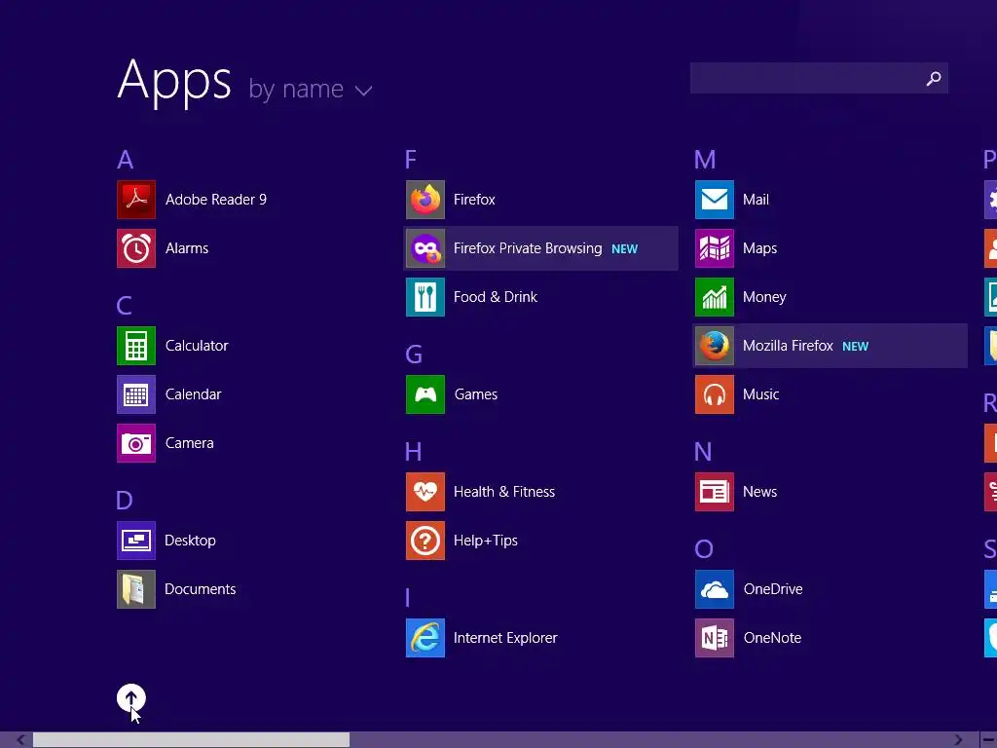This screenshot has width=997, height=748.
Task: Launch the Firefox icon under F
Action: [x=425, y=200]
